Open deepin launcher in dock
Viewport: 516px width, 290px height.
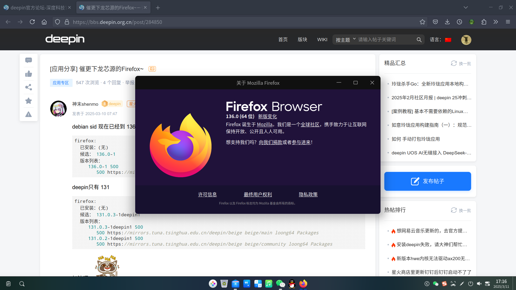[x=213, y=284]
